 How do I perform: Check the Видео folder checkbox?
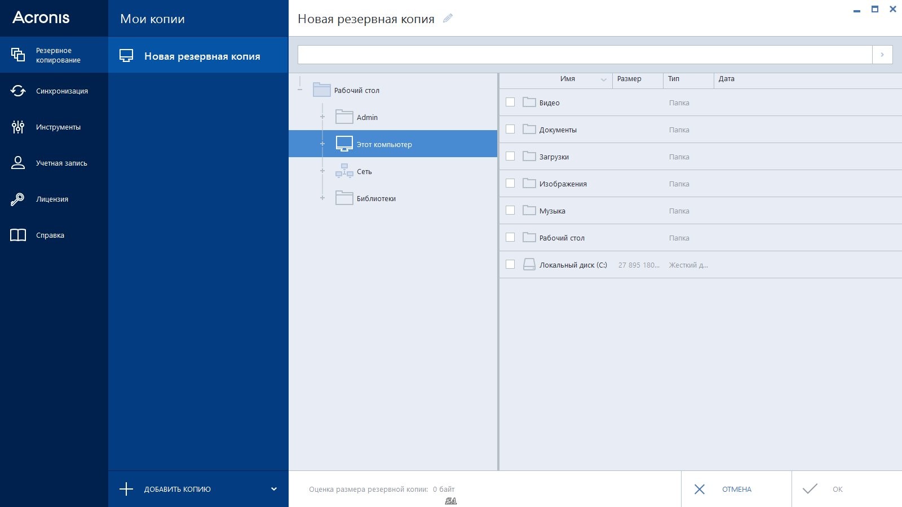point(510,102)
